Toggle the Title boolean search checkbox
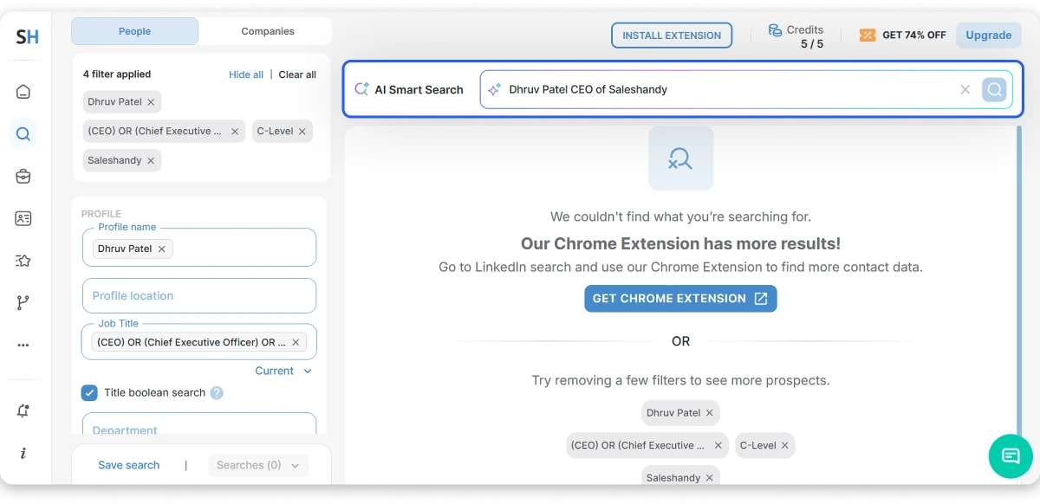1040x504 pixels. (x=89, y=392)
